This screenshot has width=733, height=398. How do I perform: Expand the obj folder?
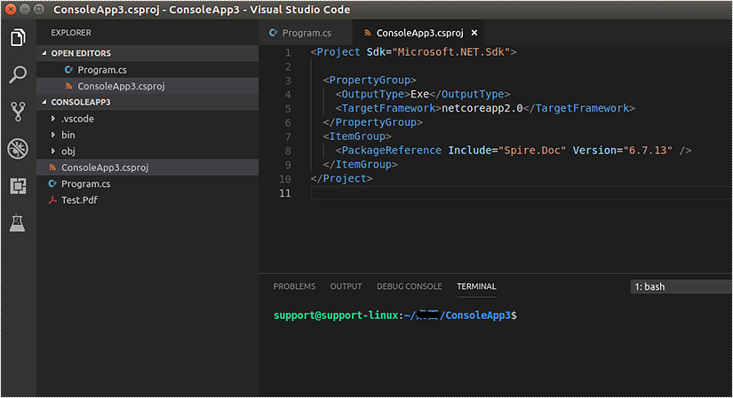pyautogui.click(x=52, y=152)
